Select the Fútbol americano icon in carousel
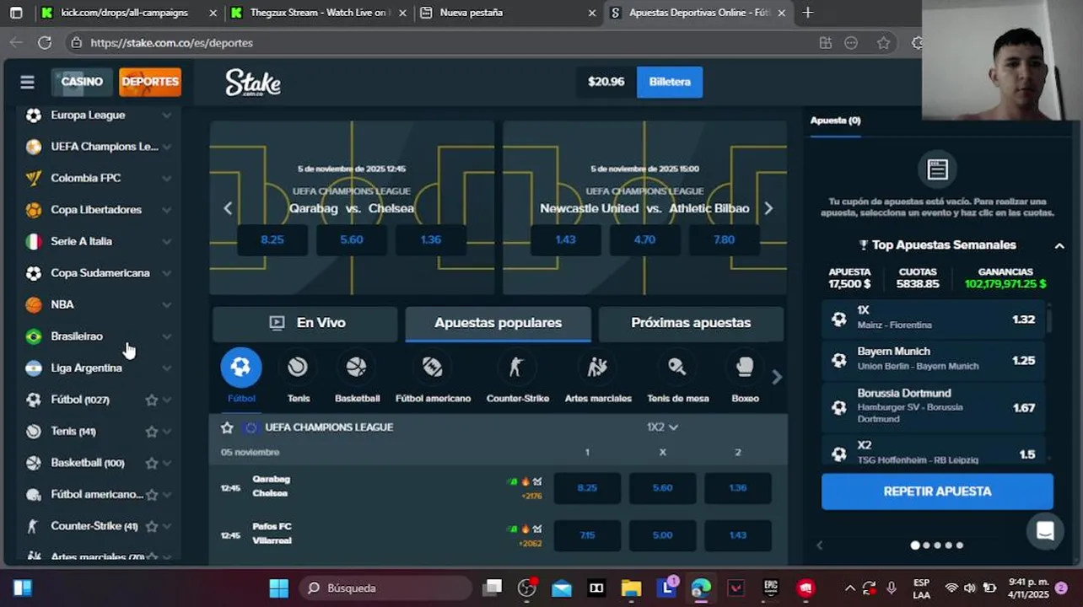Viewport: 1083px width, 607px height. pyautogui.click(x=433, y=368)
